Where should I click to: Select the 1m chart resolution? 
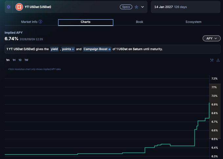coord(8,60)
